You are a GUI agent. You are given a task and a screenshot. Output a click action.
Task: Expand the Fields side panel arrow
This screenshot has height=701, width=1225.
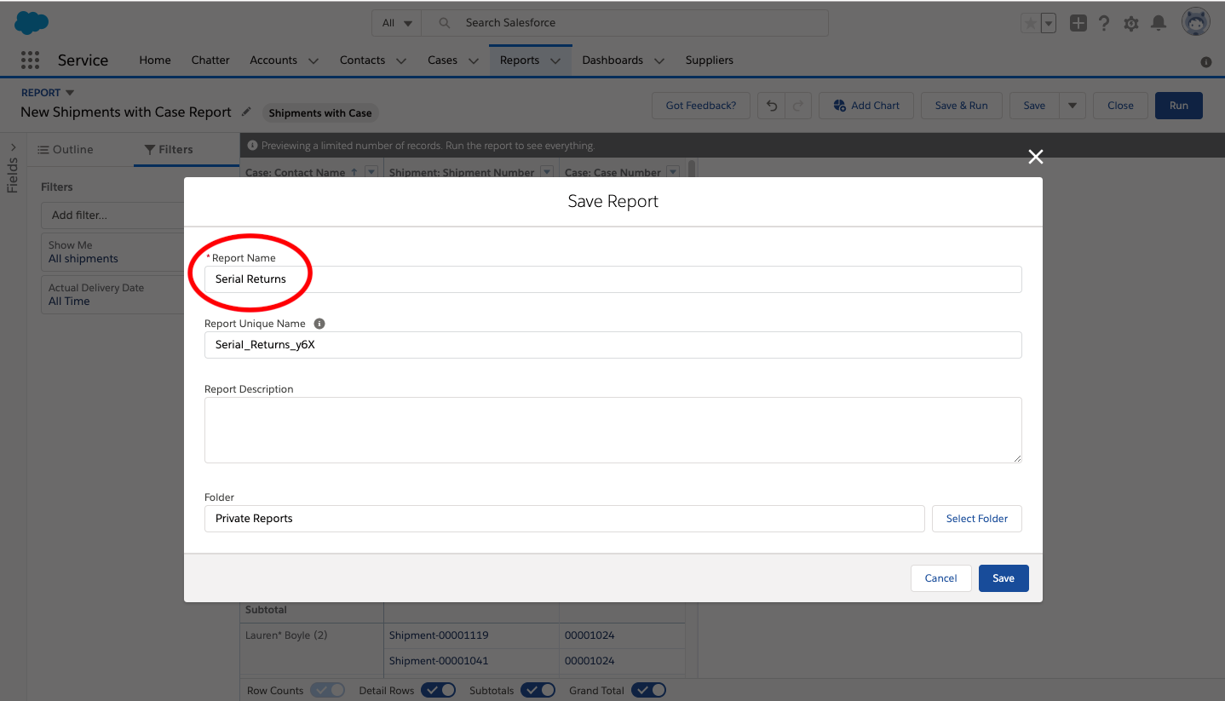tap(13, 147)
